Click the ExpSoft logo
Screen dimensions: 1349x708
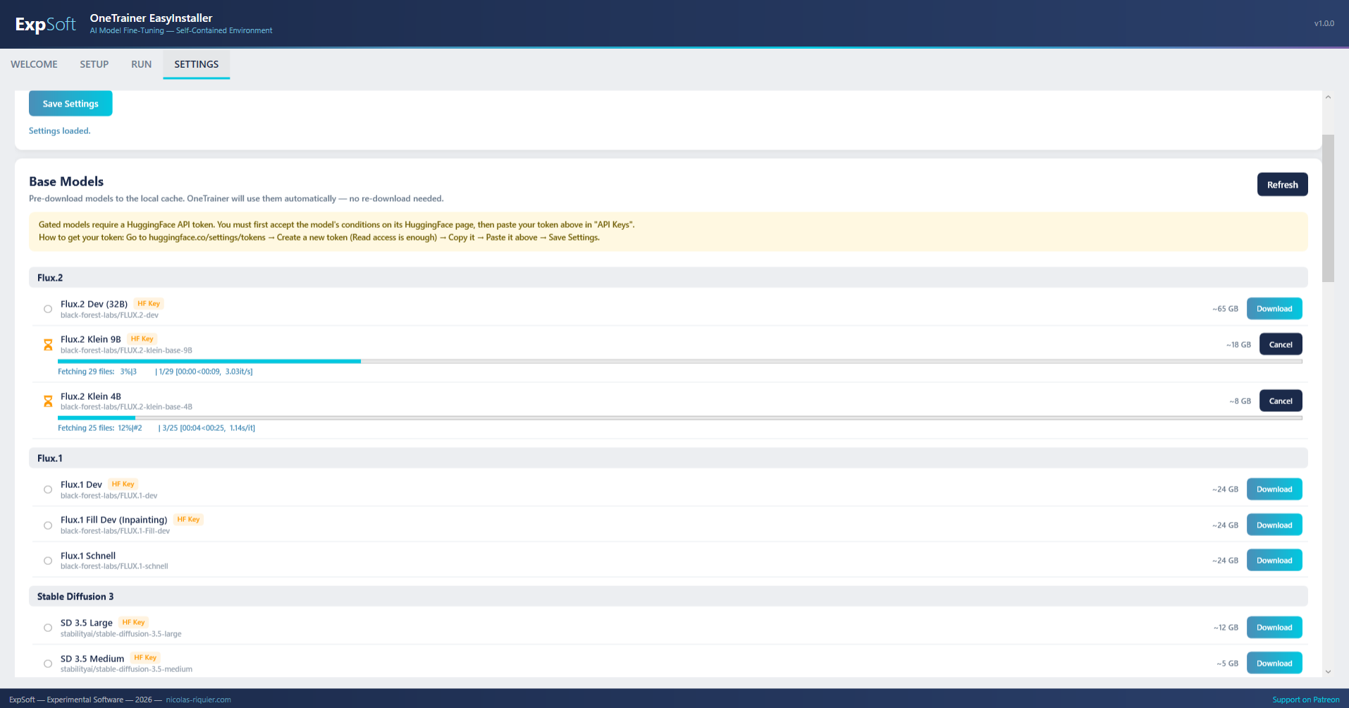click(x=45, y=24)
